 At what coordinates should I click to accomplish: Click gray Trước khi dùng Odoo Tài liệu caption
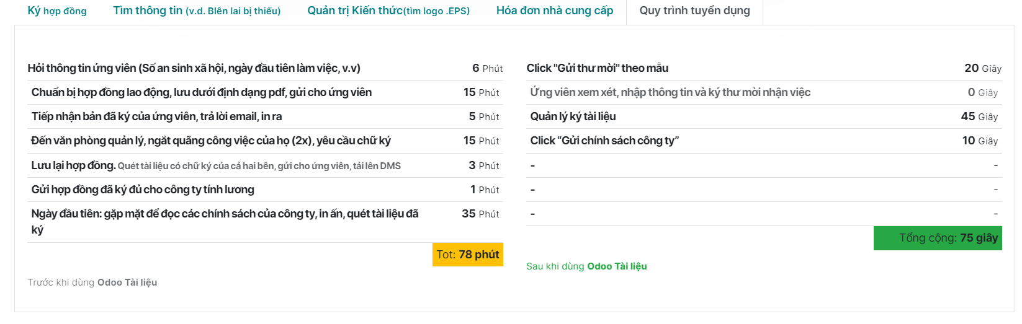pos(92,282)
